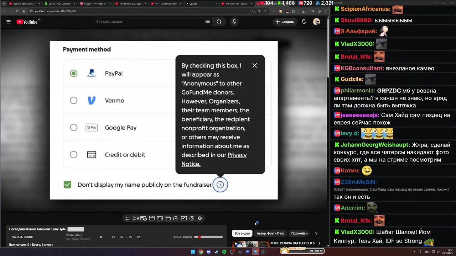Select the Похожий контент filter chip

(x=300, y=233)
